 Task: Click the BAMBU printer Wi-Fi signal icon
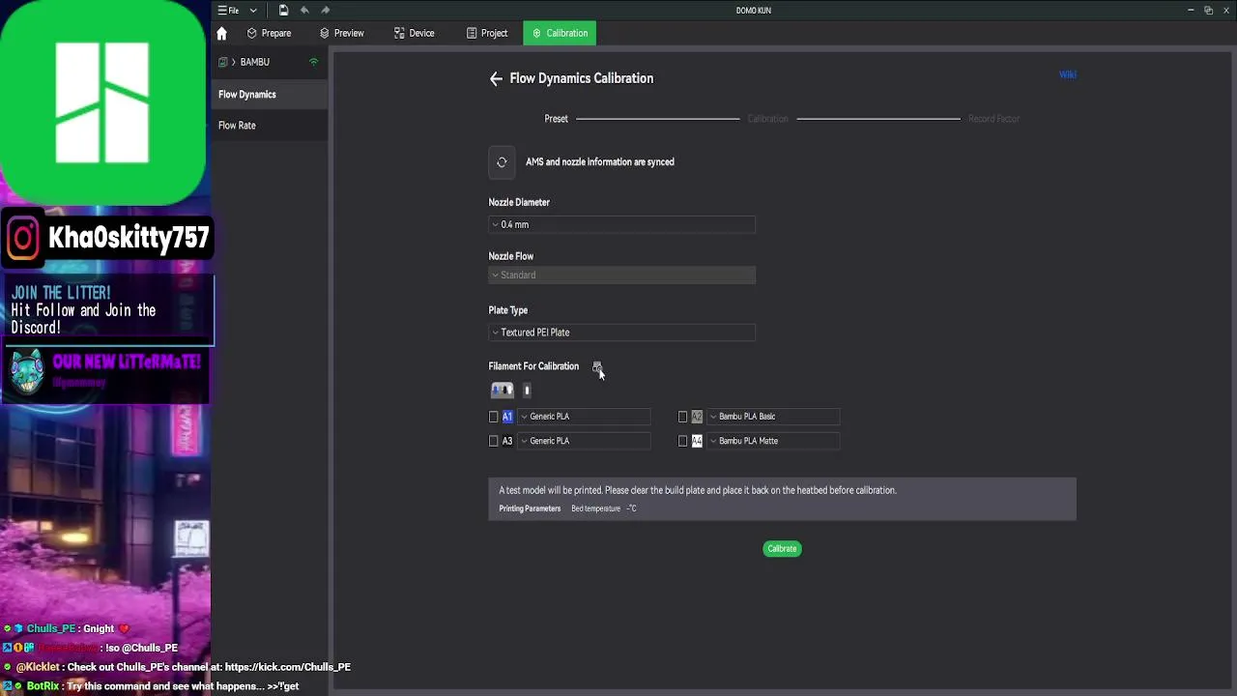(x=313, y=62)
